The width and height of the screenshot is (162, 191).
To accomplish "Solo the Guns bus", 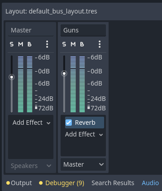I will [64, 44].
